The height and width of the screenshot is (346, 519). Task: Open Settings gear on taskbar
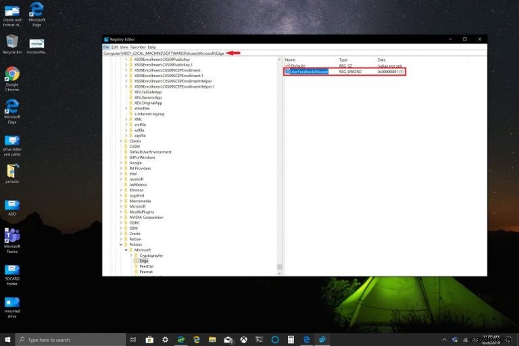point(165,339)
